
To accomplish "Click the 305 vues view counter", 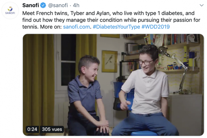I will 52,129.
